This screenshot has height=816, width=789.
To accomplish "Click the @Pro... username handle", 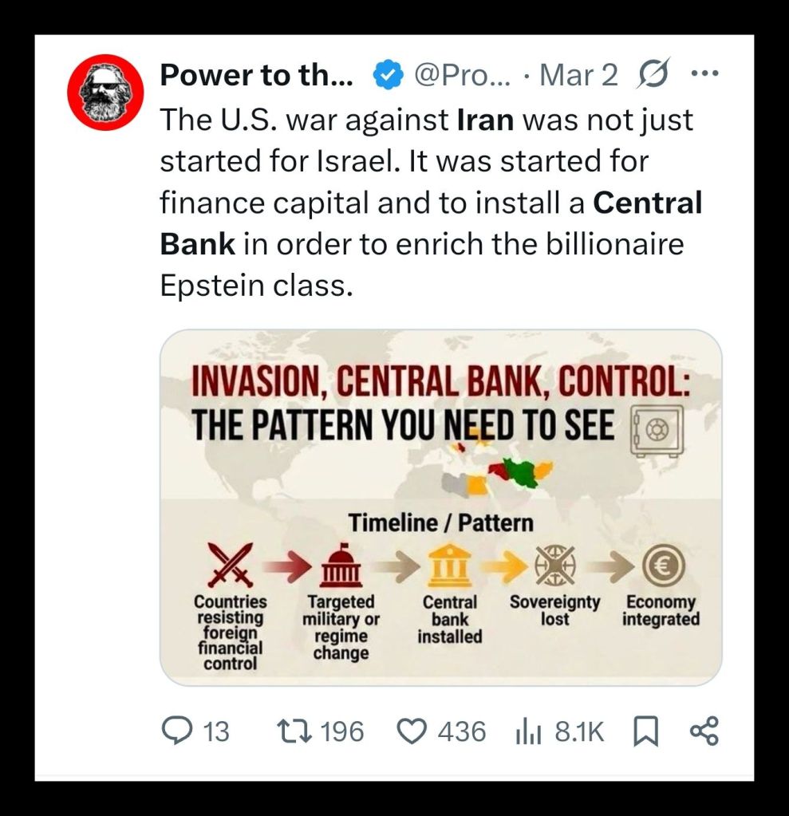I will coord(464,75).
